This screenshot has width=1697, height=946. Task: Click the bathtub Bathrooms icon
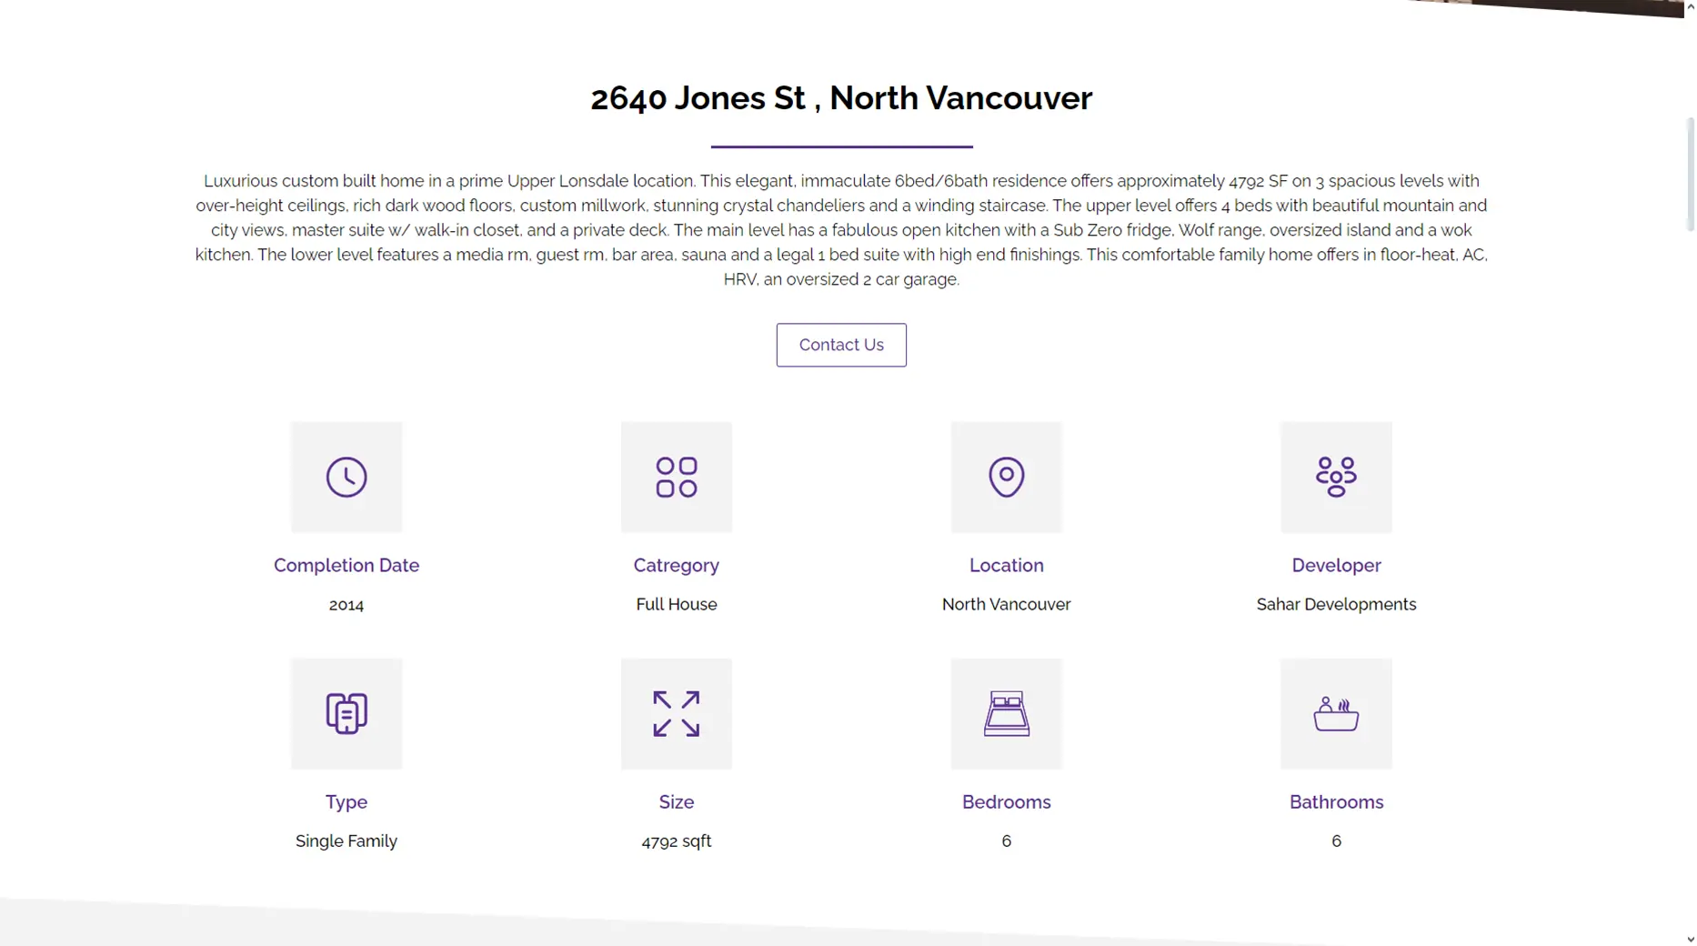pos(1336,714)
